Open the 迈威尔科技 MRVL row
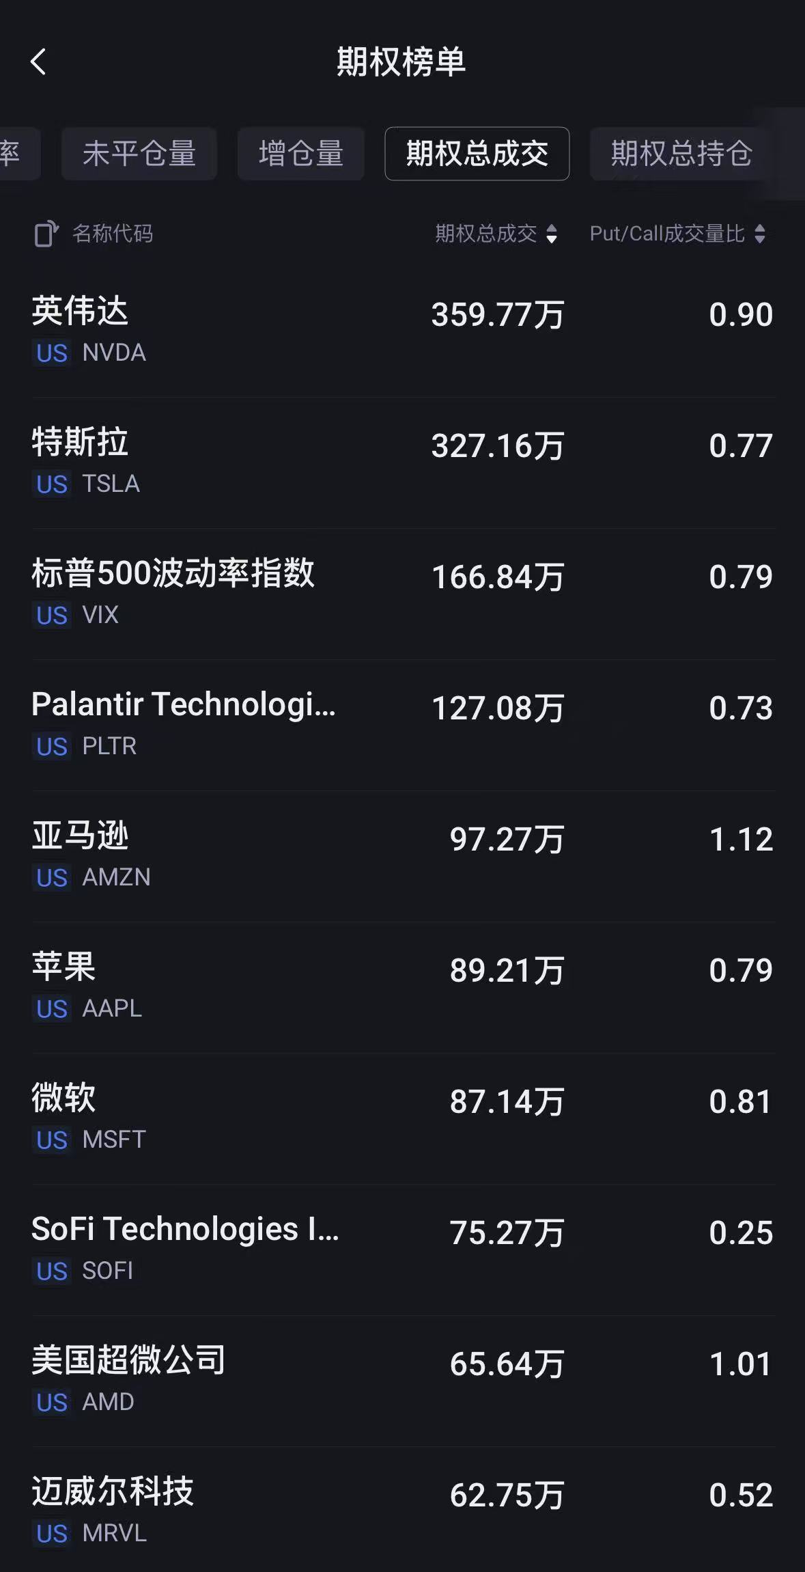This screenshot has width=805, height=1572. point(403,1510)
